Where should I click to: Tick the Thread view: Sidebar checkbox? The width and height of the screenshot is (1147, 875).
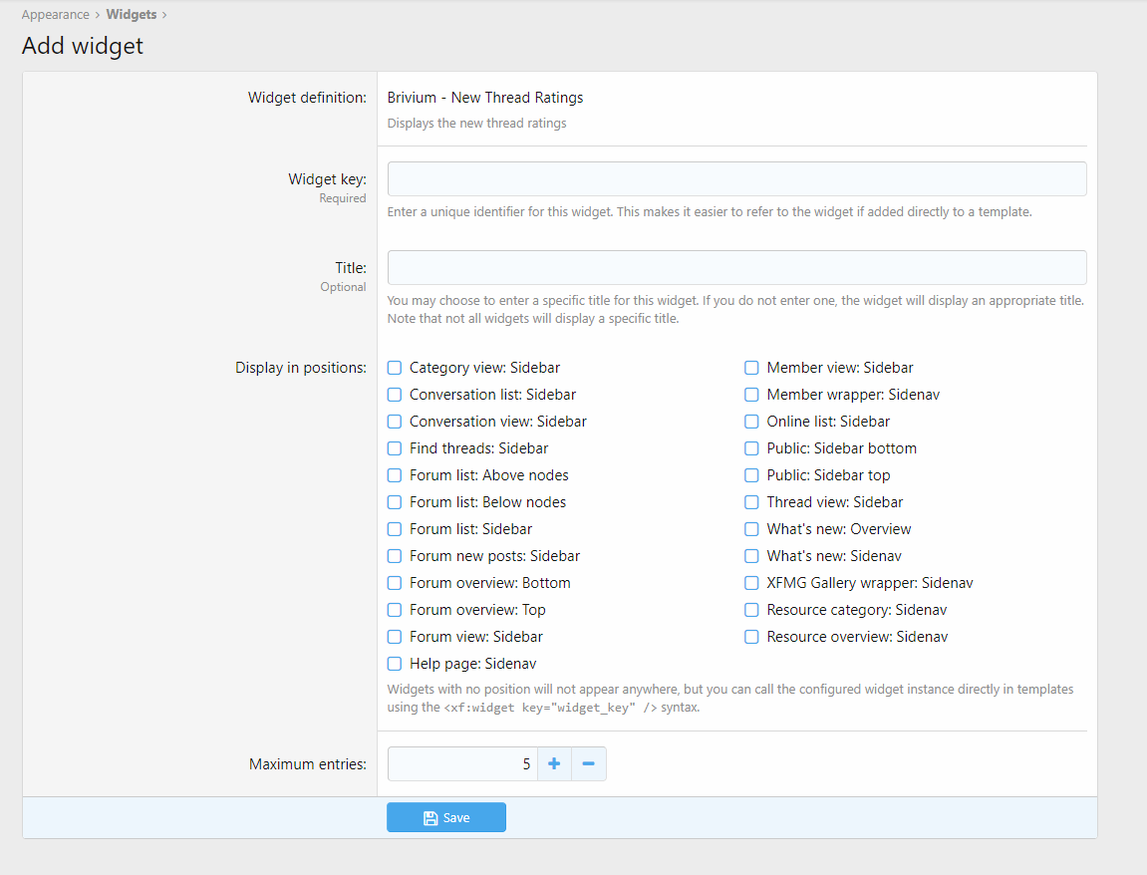click(x=752, y=502)
